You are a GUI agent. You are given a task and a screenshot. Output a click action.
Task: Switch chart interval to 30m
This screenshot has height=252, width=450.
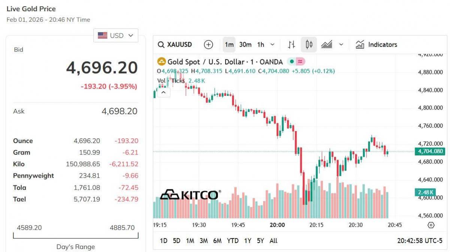[245, 45]
